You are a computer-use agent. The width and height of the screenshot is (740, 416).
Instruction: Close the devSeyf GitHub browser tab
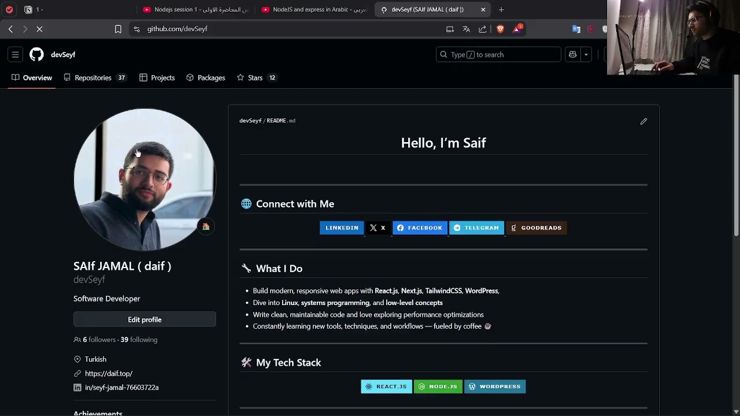click(x=483, y=9)
